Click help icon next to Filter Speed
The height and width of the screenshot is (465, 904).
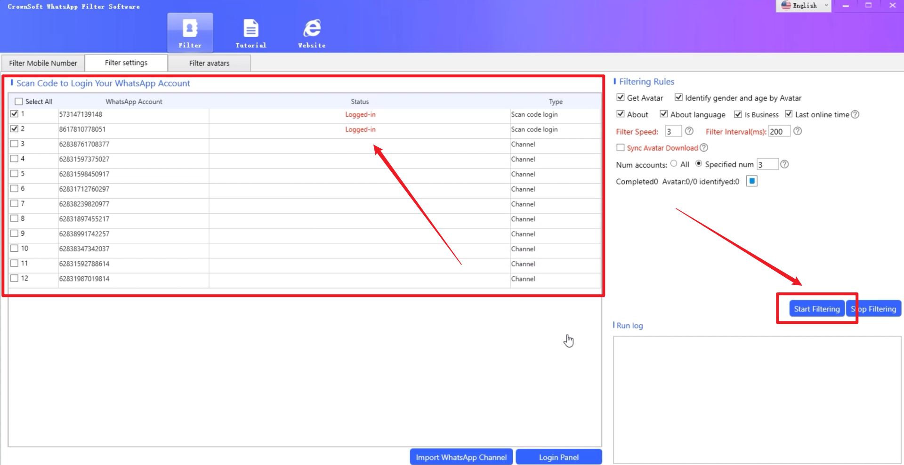click(689, 131)
